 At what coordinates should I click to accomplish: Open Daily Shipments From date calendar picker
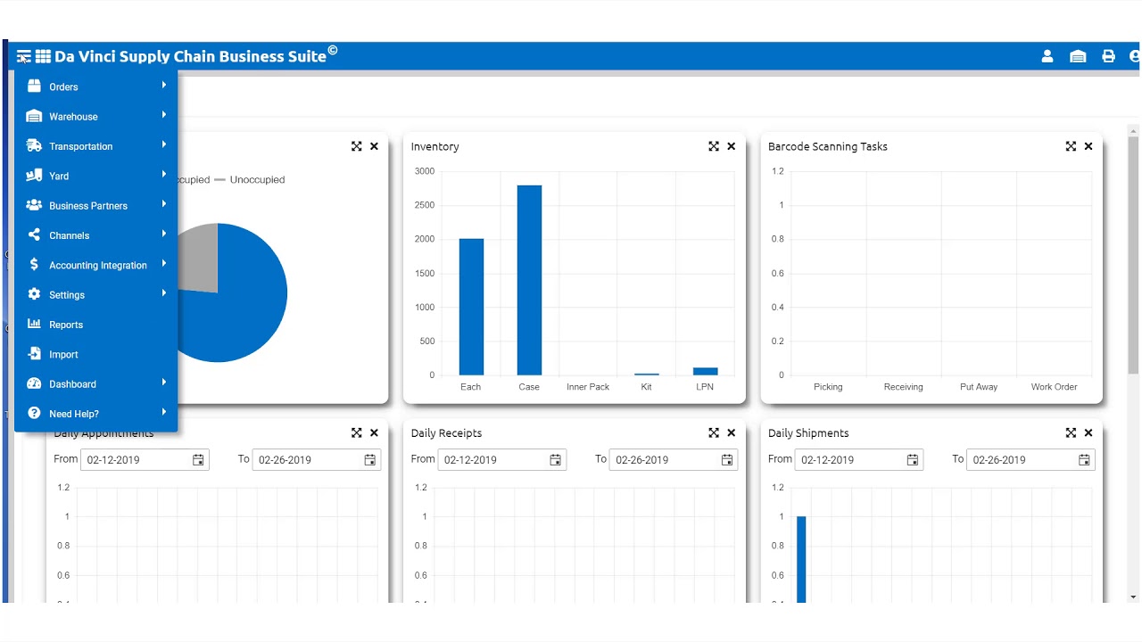tap(913, 460)
